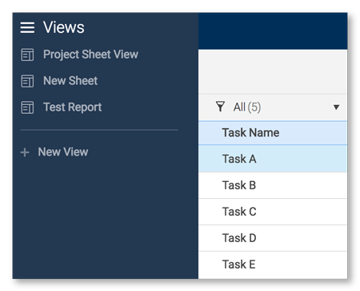Click the filter funnel icon

point(220,107)
